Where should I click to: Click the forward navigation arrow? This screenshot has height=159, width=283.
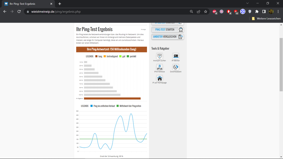coord(12,12)
